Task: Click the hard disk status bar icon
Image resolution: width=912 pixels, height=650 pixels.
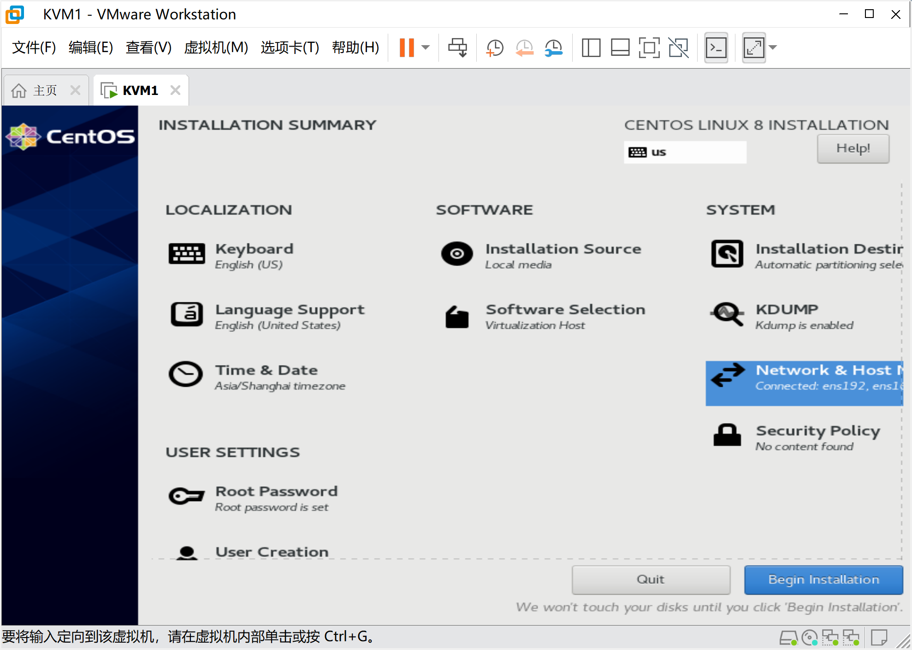Action: click(x=788, y=638)
